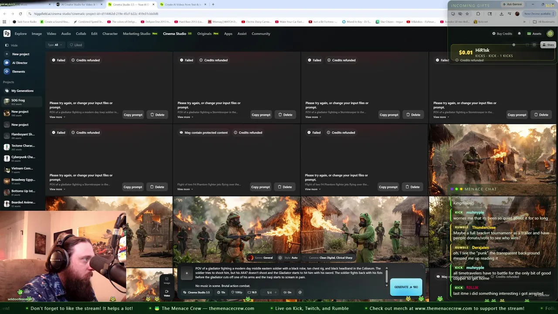Open the Type All filter dropdown

tap(54, 45)
